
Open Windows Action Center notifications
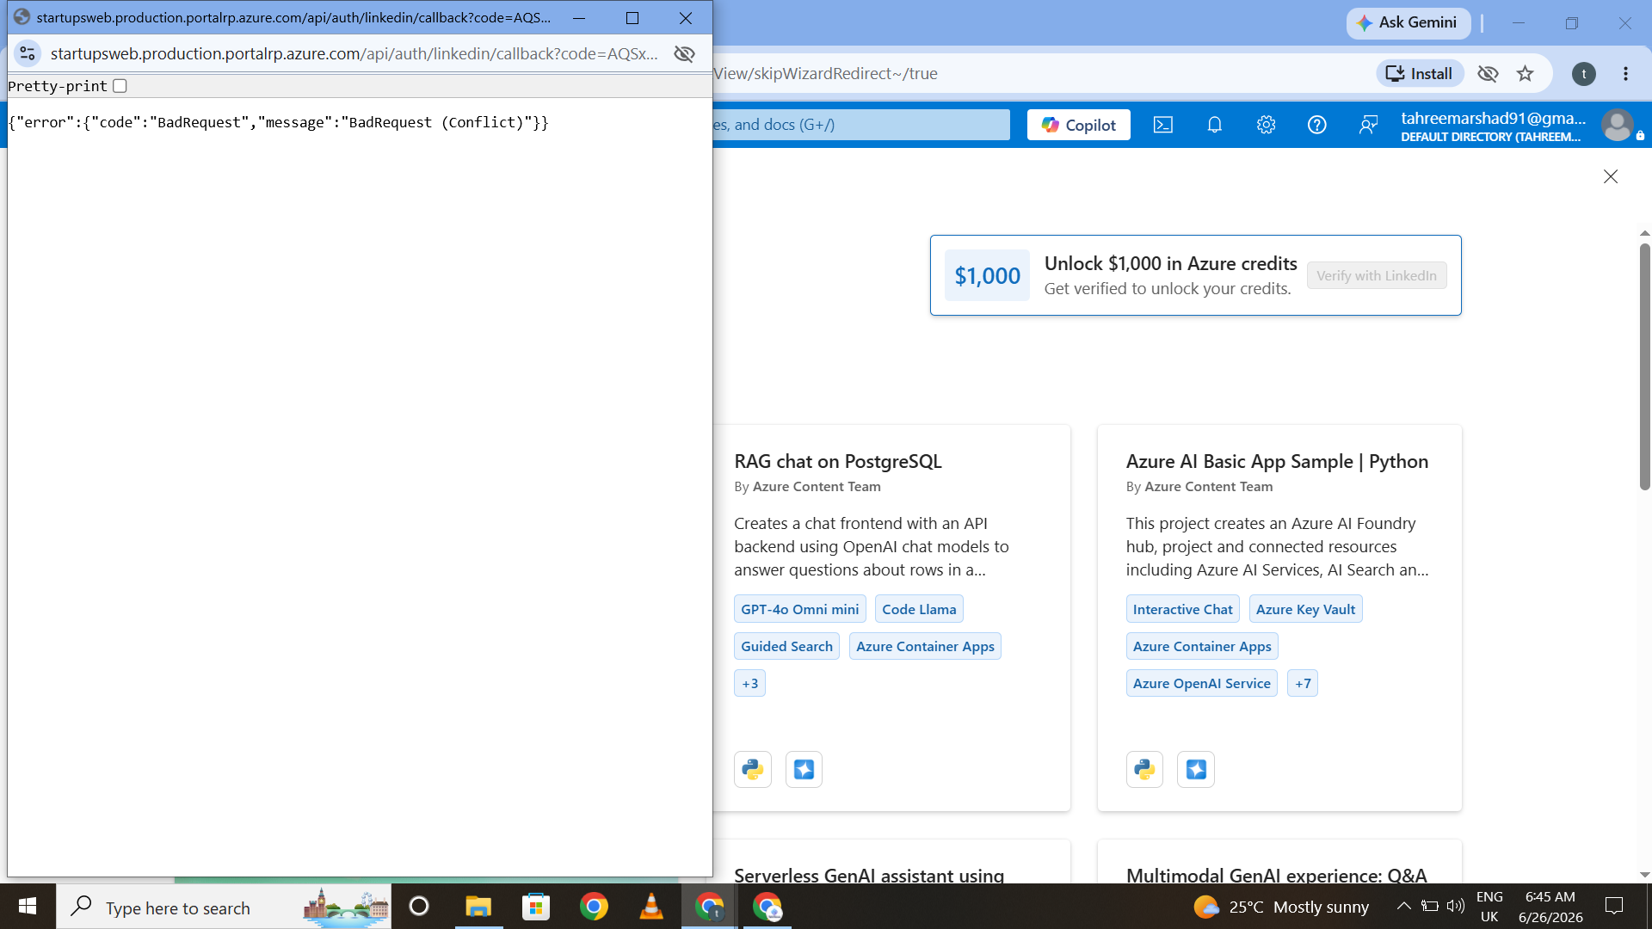[x=1614, y=907]
